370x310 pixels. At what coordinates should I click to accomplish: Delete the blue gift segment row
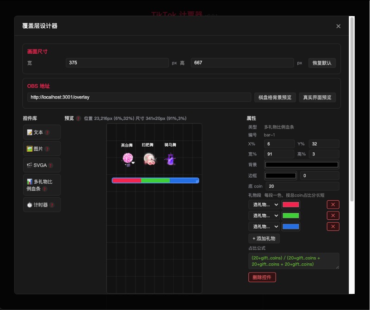point(333,227)
